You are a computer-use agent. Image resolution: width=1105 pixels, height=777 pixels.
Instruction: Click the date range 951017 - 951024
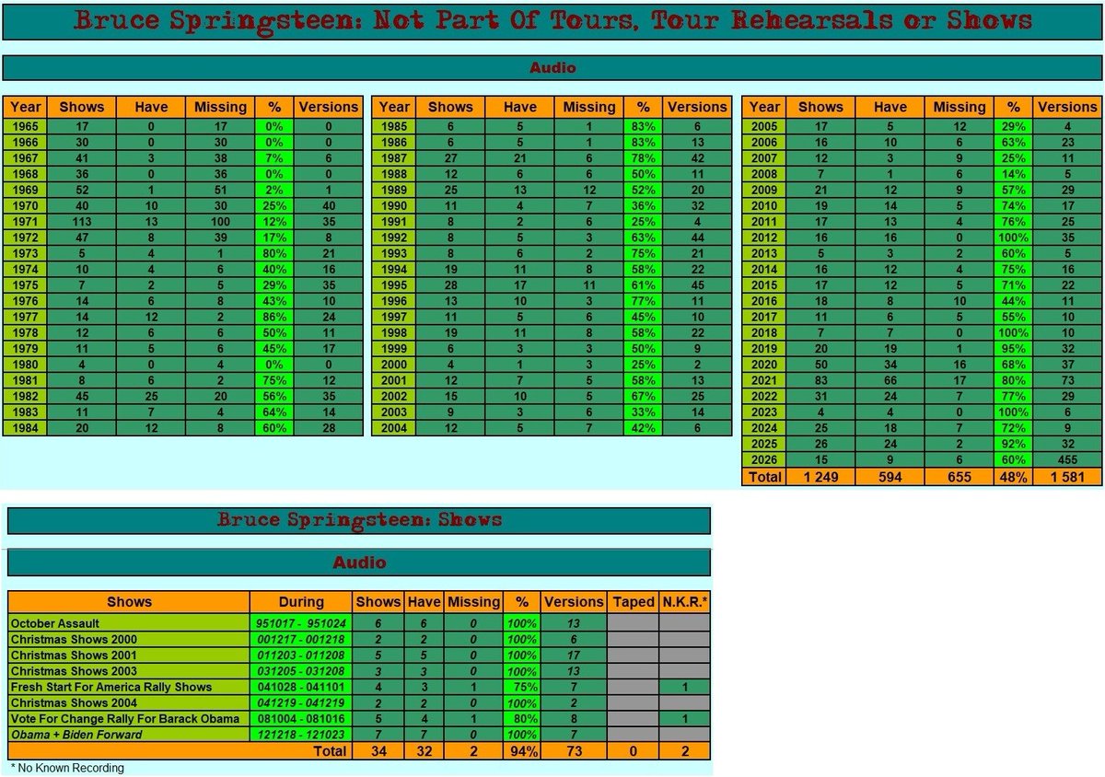click(x=301, y=623)
